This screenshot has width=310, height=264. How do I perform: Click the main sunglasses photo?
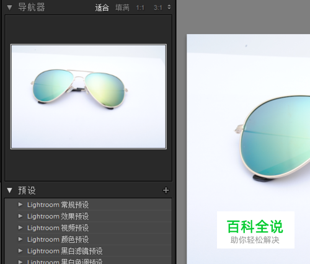(x=248, y=149)
